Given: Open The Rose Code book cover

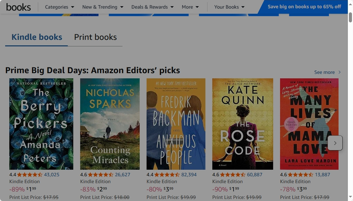Looking at the screenshot, I should tap(243, 124).
